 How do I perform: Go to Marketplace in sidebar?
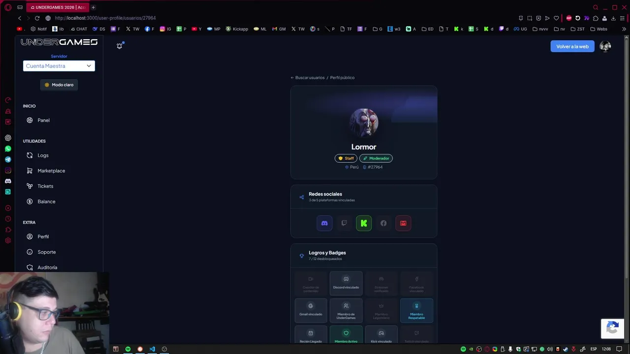coord(51,171)
